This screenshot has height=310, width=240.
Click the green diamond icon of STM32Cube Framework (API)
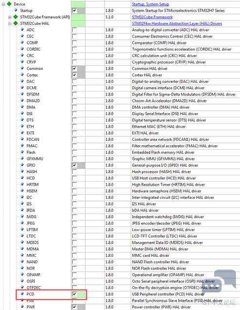[x=16, y=17]
